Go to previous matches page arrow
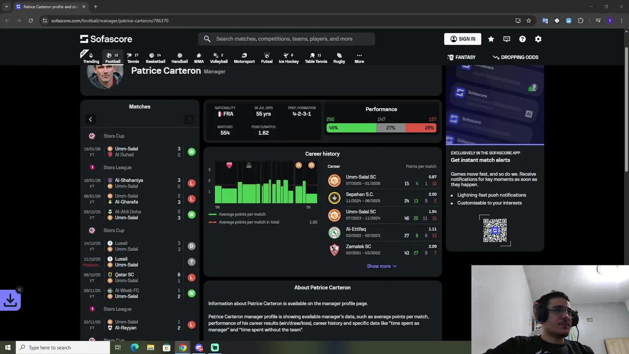The image size is (629, 354). tap(90, 119)
